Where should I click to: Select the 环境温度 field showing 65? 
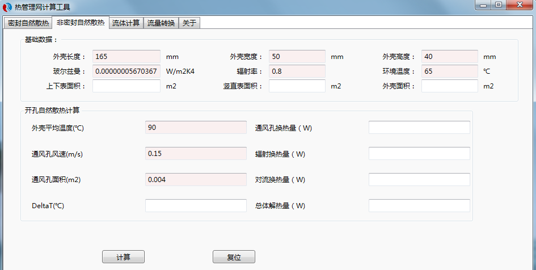450,71
